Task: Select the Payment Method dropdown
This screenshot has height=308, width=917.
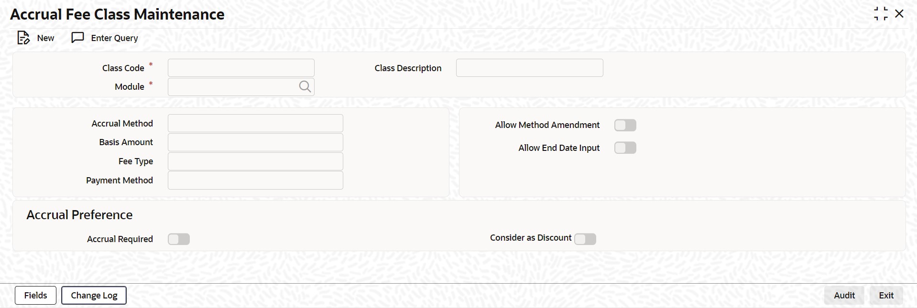Action: click(x=255, y=181)
